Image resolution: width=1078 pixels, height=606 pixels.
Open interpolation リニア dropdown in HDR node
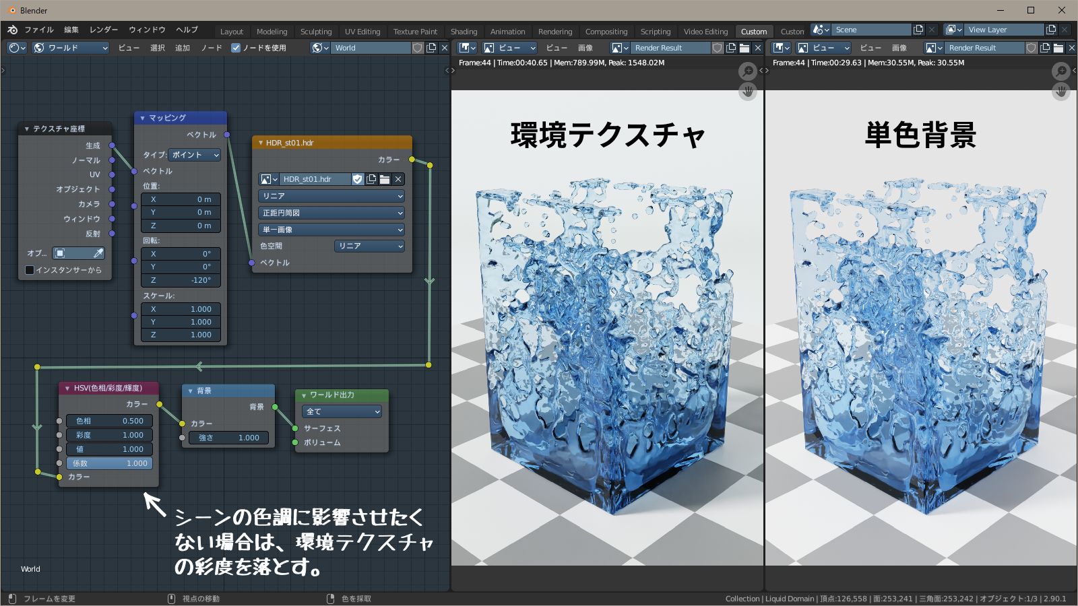tap(331, 196)
